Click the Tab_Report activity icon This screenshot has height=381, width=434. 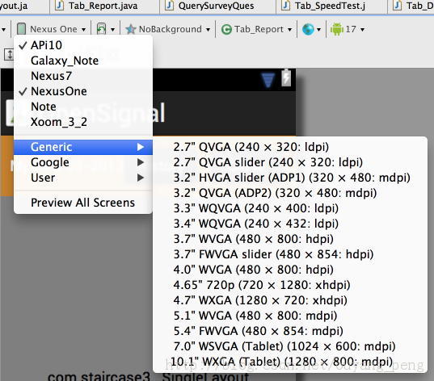point(226,29)
